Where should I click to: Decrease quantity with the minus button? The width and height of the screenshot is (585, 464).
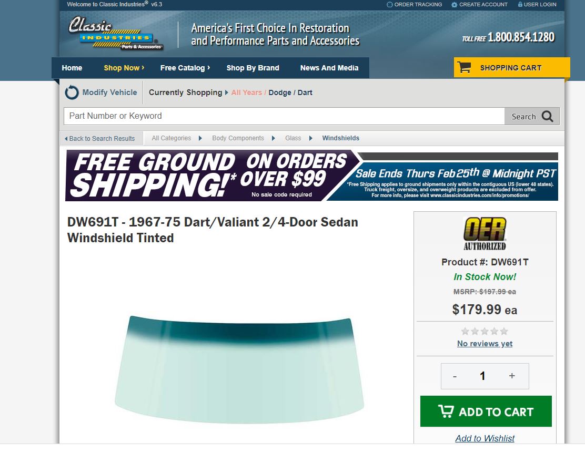(455, 376)
